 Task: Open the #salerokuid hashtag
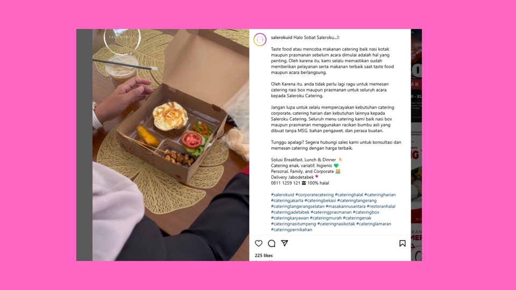[x=282, y=194]
